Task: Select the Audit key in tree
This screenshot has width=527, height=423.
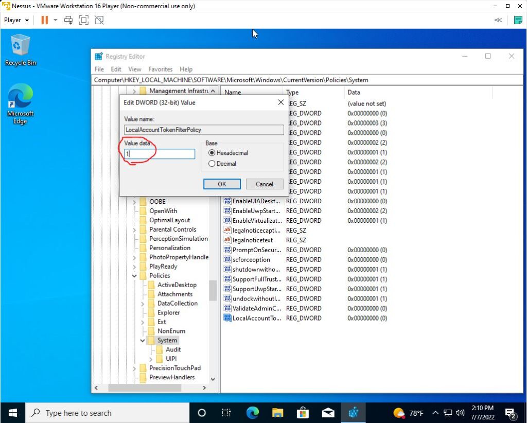Action: tap(173, 349)
